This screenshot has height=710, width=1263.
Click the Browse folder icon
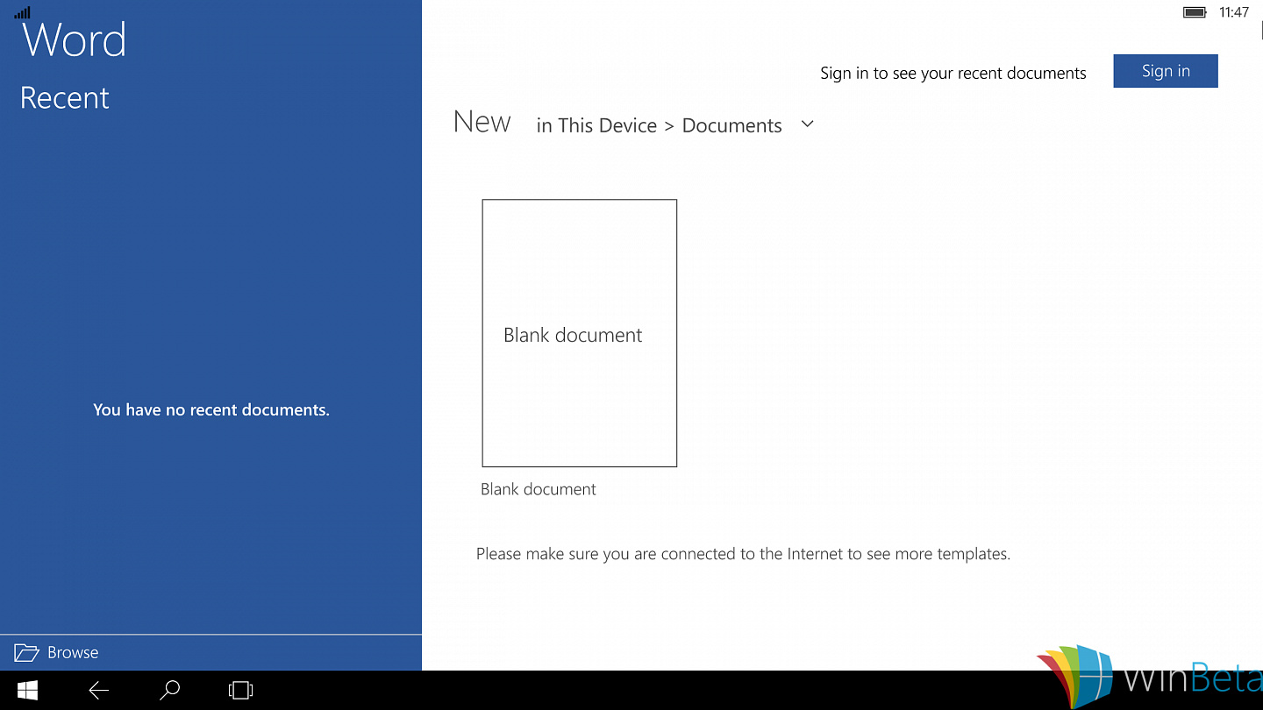[26, 652]
